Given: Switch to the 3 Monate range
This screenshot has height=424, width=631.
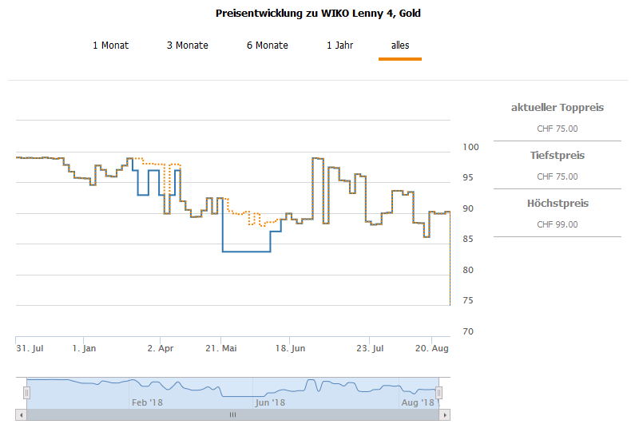Looking at the screenshot, I should pos(187,46).
